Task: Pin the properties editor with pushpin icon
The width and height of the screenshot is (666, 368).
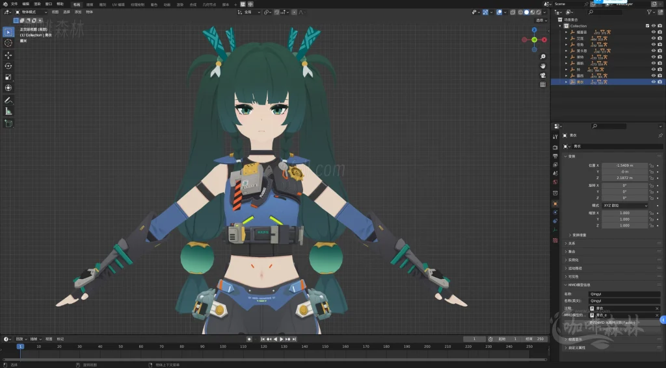Action: (660, 135)
